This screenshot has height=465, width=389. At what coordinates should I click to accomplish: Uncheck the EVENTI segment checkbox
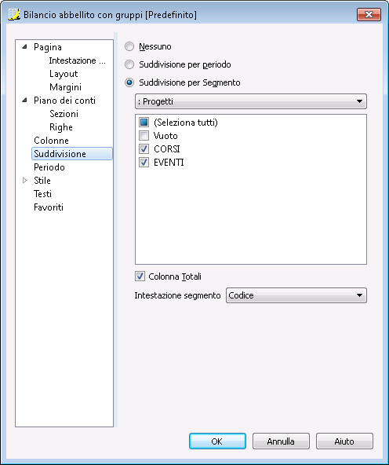click(x=144, y=163)
